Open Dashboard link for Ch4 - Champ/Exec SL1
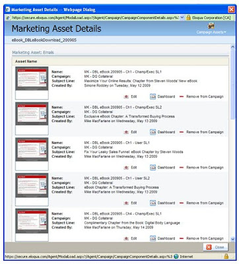239x264 pixels. coord(166,238)
